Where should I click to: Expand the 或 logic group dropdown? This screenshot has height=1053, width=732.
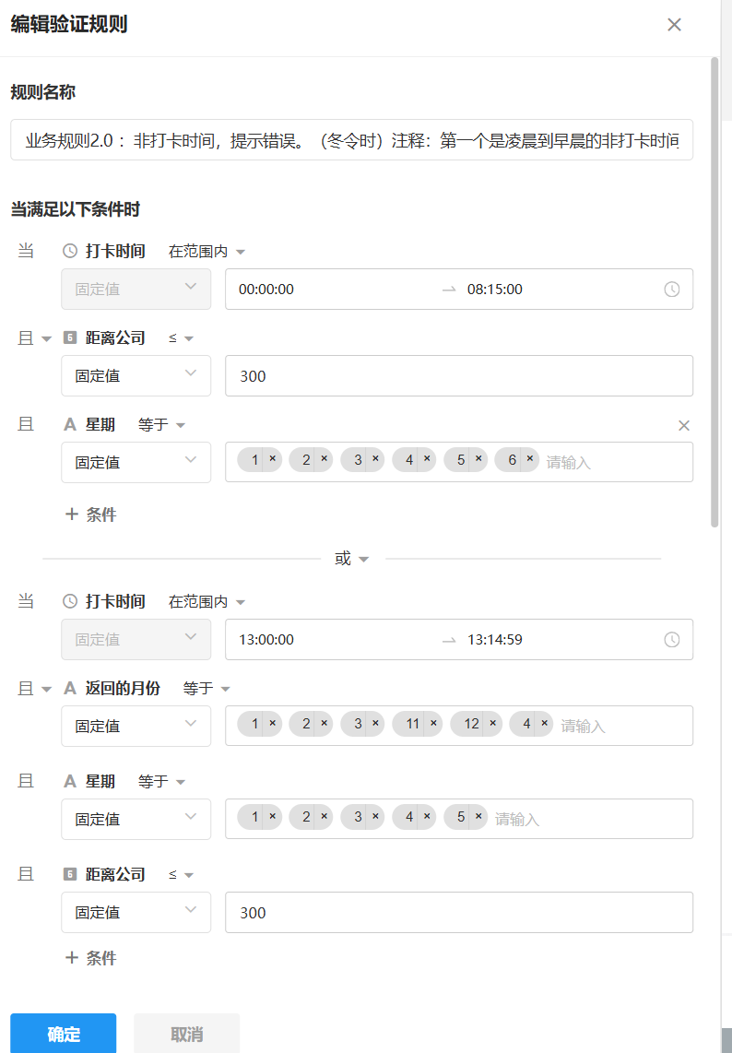[x=352, y=559]
